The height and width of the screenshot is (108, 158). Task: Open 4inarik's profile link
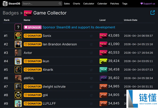[48, 70]
